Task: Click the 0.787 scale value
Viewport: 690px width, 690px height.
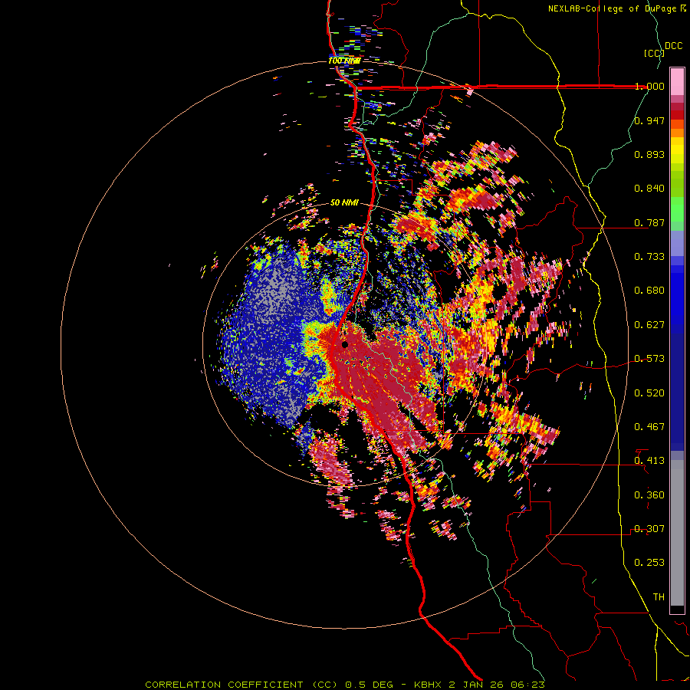Action: 649,222
